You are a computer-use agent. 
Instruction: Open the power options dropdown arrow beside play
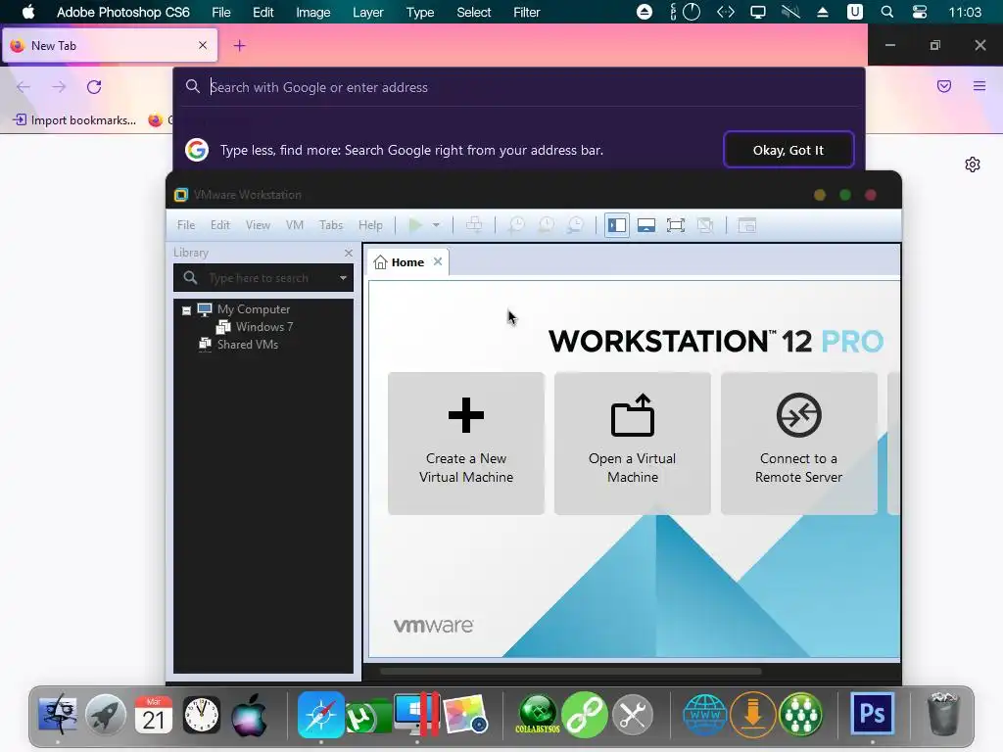(x=436, y=225)
